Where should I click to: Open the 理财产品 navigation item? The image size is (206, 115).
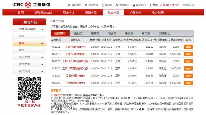tap(91, 13)
